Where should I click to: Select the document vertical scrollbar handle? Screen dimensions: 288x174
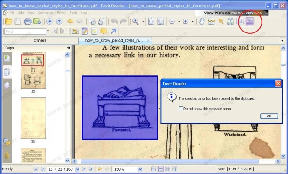pyautogui.click(x=283, y=65)
